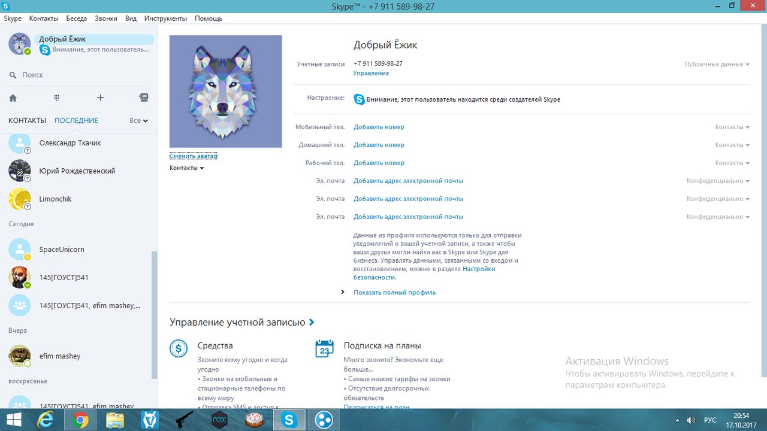This screenshot has width=767, height=431.
Task: Open the bots icon in sidebar
Action: 144,97
